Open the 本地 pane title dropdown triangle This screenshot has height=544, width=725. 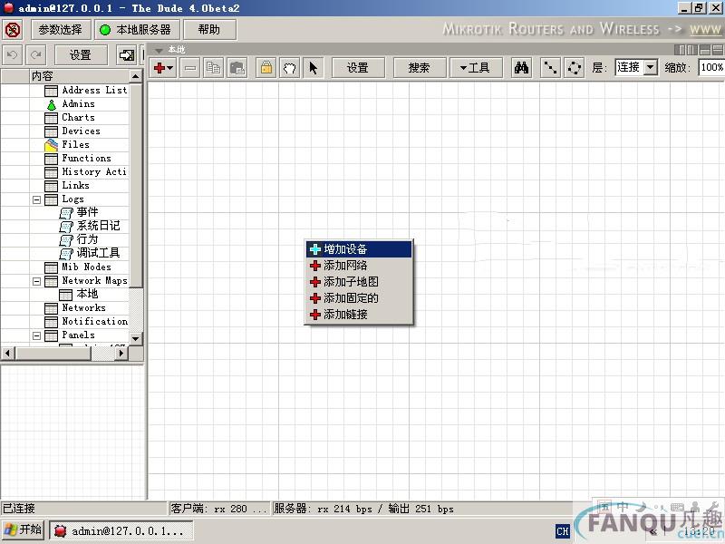click(159, 50)
